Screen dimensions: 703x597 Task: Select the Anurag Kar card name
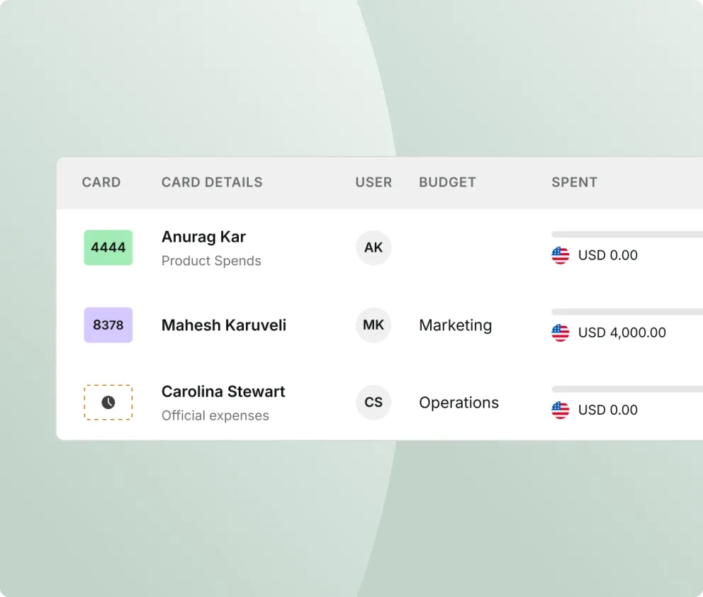point(203,237)
